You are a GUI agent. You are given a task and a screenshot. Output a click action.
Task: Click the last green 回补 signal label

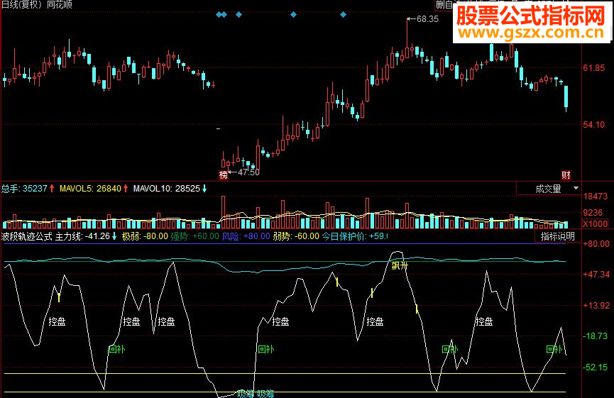[554, 349]
